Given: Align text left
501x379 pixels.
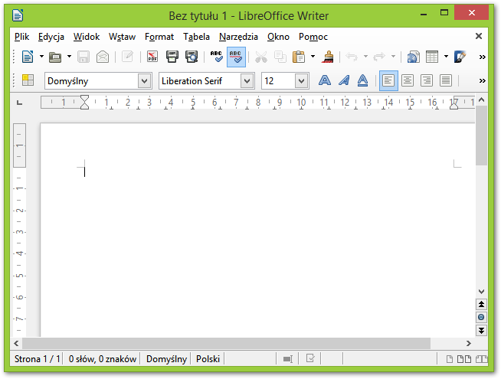Looking at the screenshot, I should [x=388, y=80].
